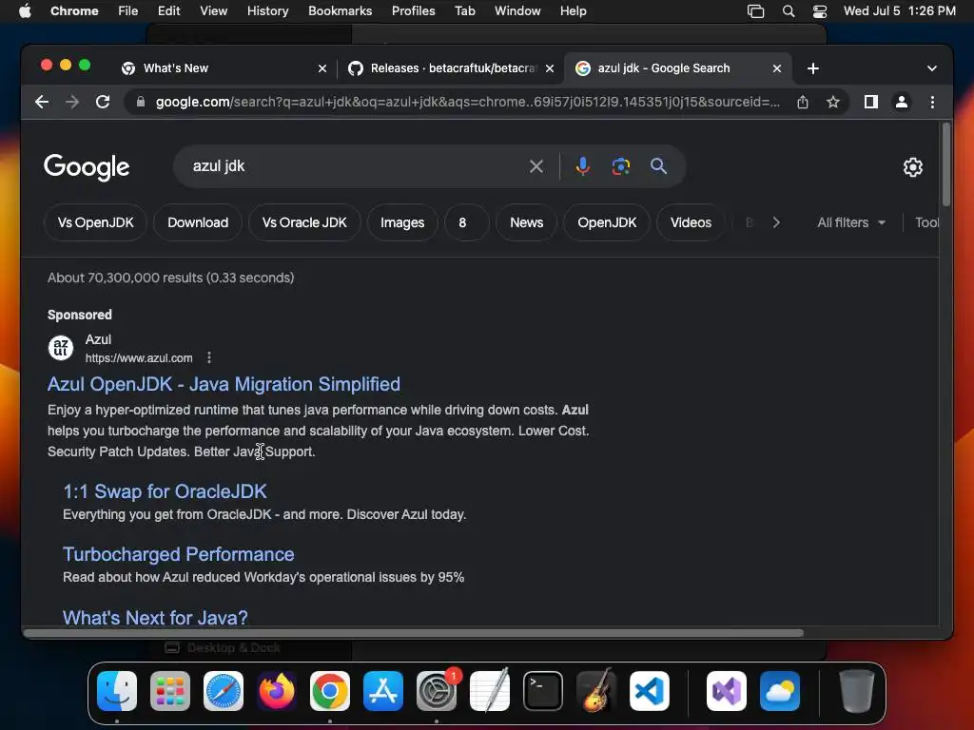Close the azul jdk Google Search tab
This screenshot has width=974, height=730.
point(776,68)
